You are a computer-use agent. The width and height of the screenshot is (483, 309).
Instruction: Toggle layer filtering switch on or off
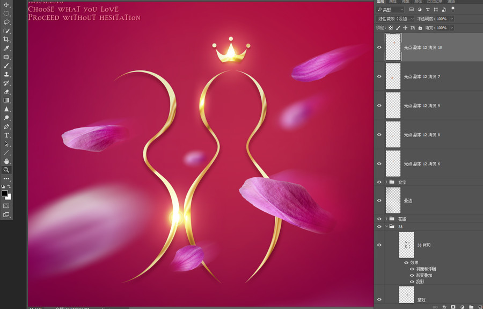tap(453, 9)
